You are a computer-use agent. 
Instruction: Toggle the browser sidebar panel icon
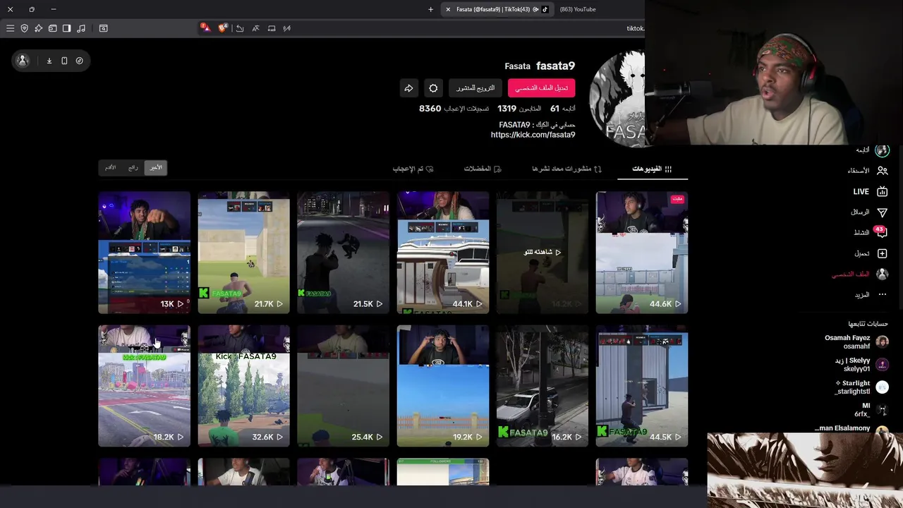[x=66, y=28]
